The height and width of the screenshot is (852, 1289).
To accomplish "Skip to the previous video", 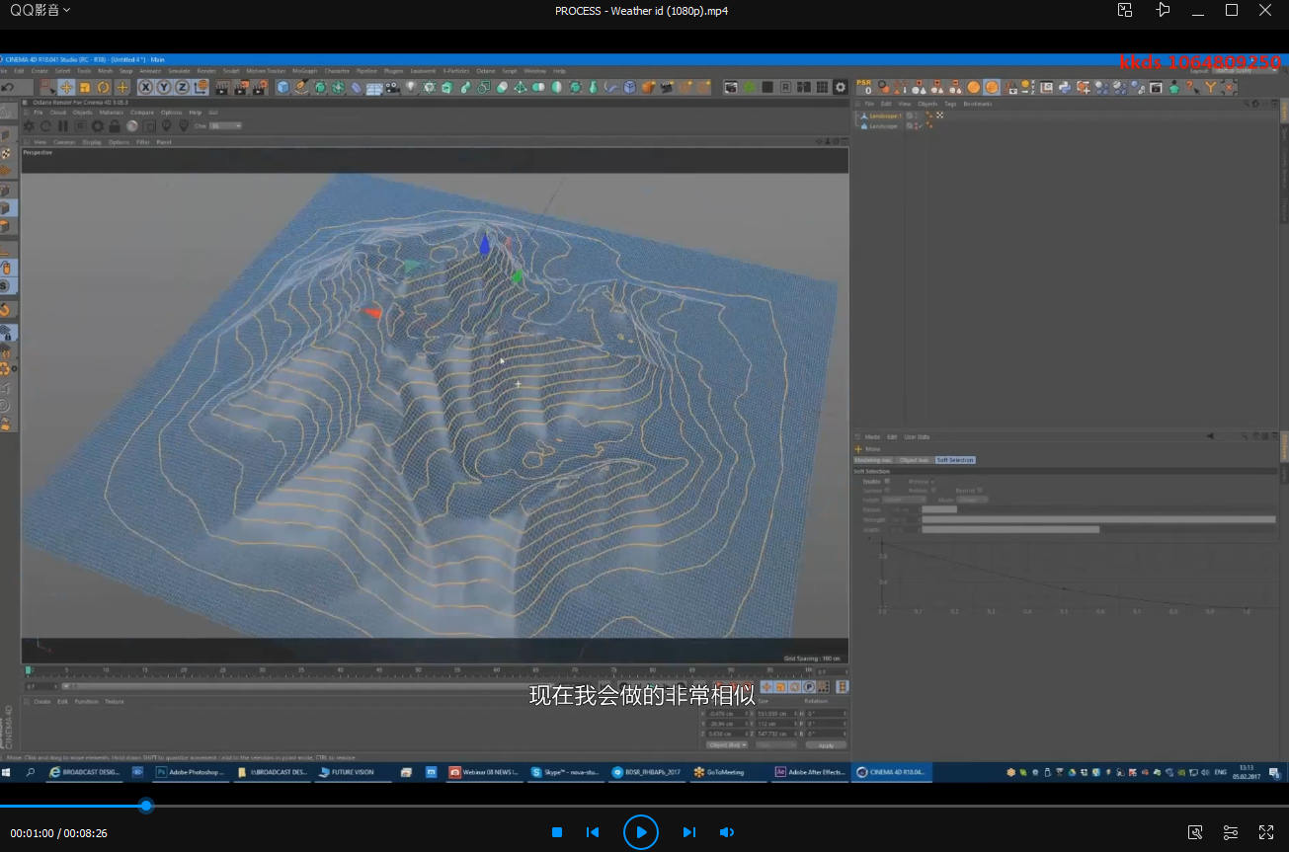I will click(x=593, y=832).
